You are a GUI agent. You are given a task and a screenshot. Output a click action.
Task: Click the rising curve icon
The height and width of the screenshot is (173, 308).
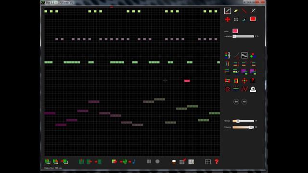[x=236, y=56]
